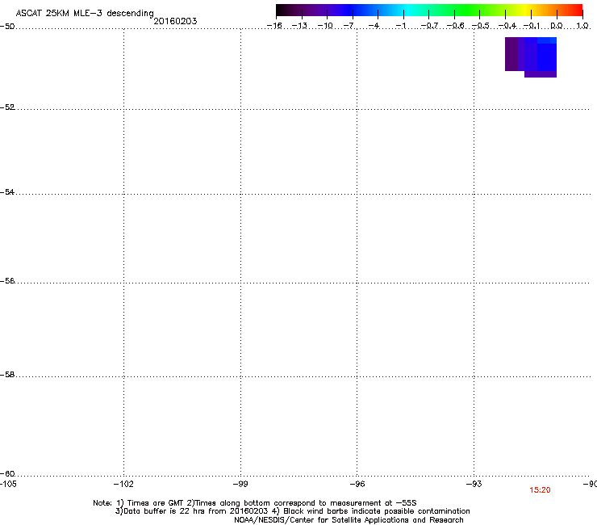Click the -54 latitude axis label
The width and height of the screenshot is (597, 525).
tap(7, 191)
